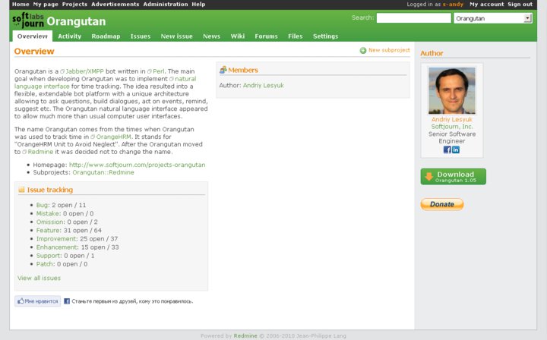The image size is (547, 340).
Task: Click Home in the top menu
Action: coord(21,5)
